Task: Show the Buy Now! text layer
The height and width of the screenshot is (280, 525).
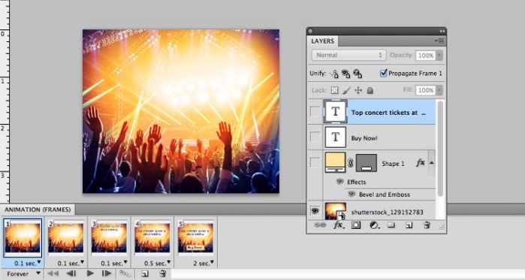Action: 315,137
